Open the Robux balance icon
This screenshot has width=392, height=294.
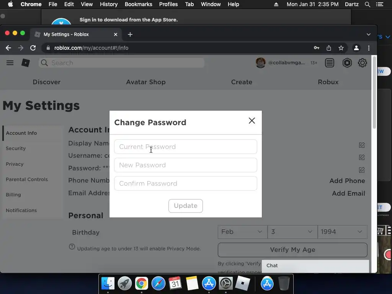point(347,63)
